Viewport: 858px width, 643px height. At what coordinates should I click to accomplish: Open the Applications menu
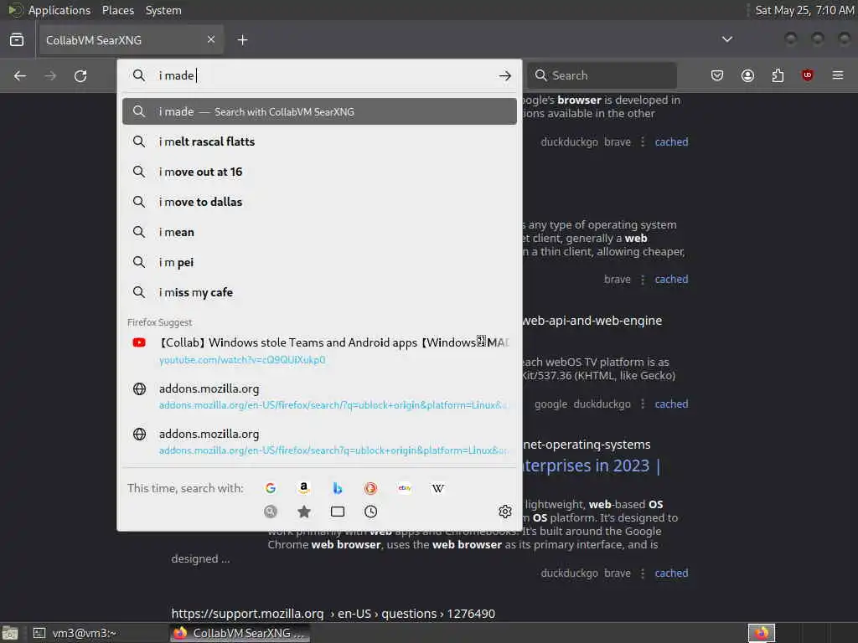(59, 10)
